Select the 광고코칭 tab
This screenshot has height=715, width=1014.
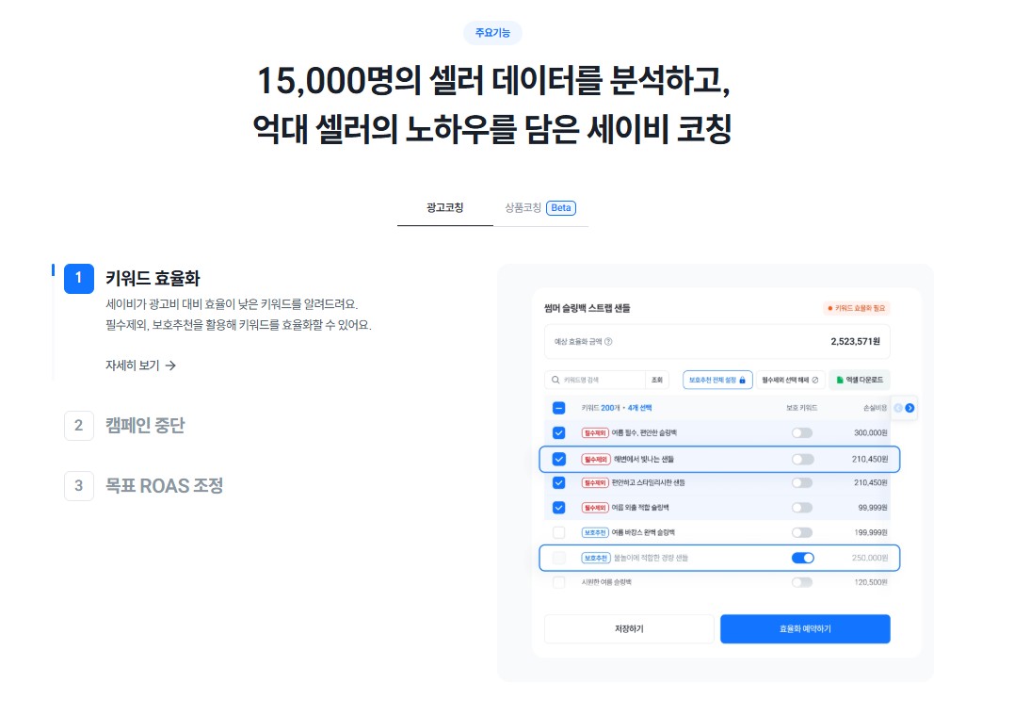pyautogui.click(x=445, y=207)
